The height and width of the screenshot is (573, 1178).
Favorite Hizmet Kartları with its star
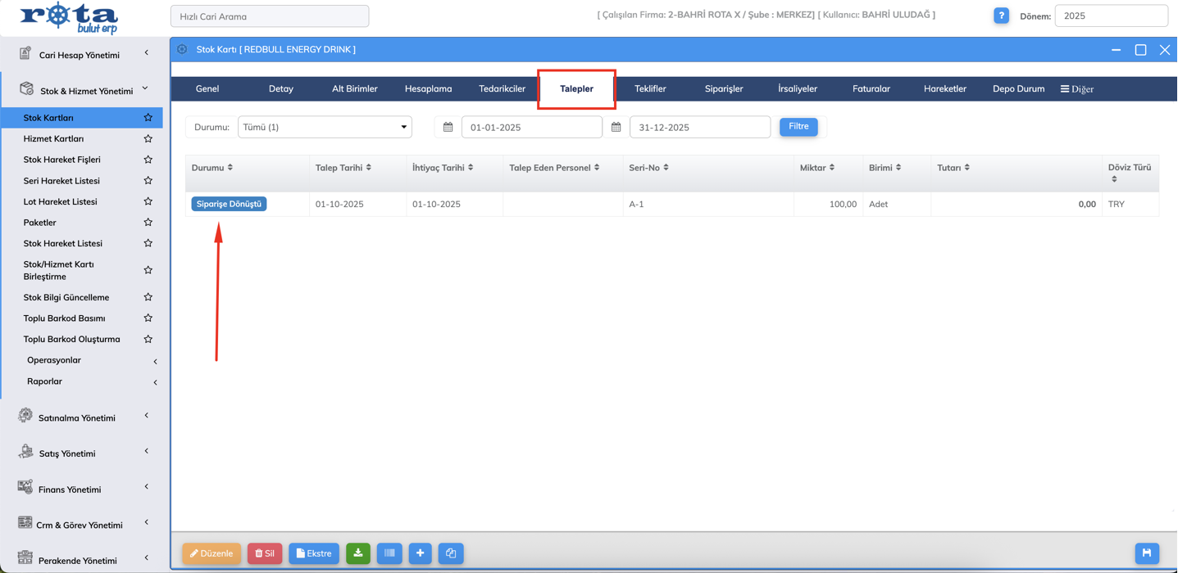click(148, 139)
